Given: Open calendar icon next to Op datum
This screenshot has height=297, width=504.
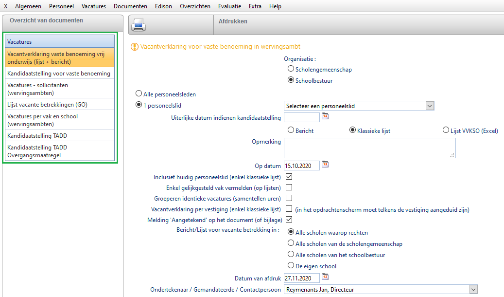Looking at the screenshot, I should [x=326, y=165].
